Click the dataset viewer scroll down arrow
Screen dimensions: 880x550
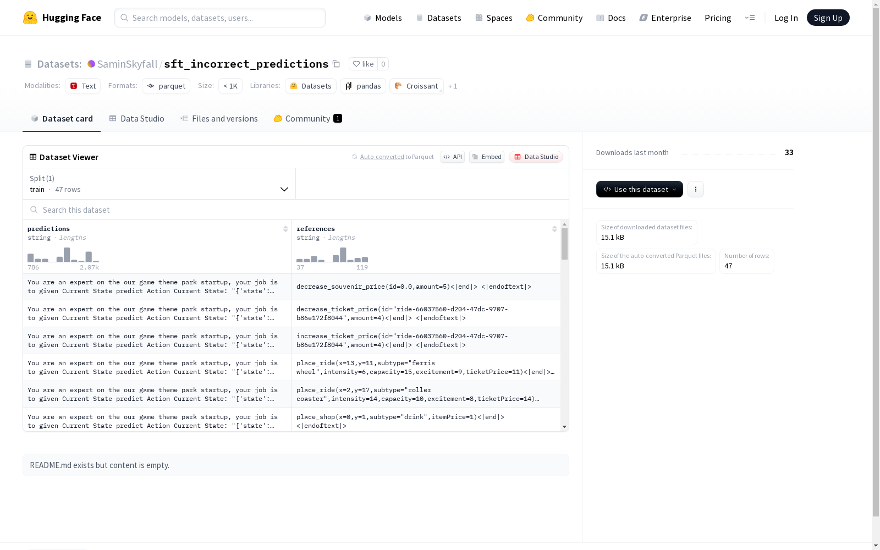click(x=564, y=427)
